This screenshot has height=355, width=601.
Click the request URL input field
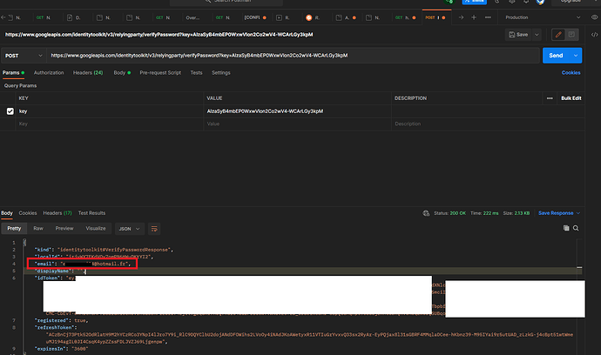click(x=293, y=56)
